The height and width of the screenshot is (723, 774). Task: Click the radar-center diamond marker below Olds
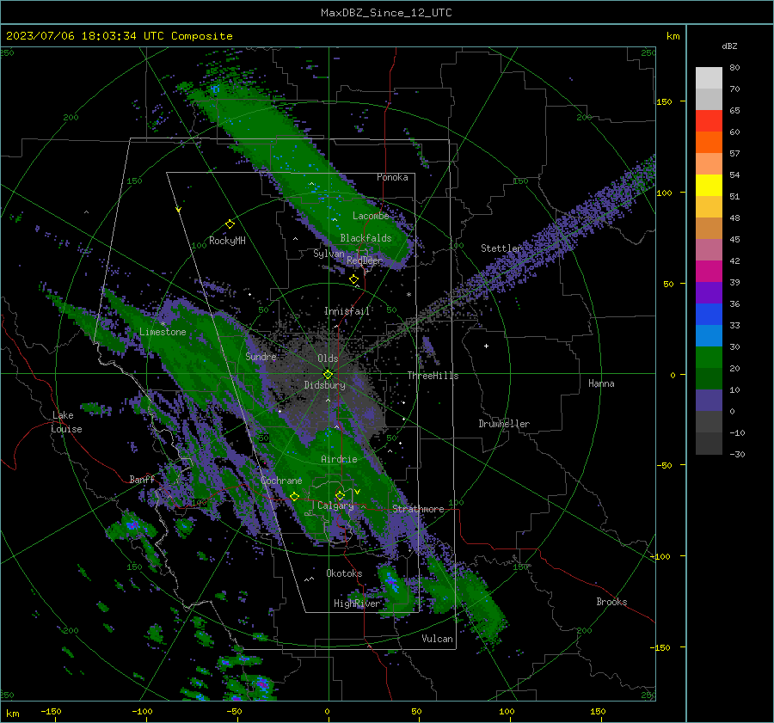pyautogui.click(x=328, y=375)
